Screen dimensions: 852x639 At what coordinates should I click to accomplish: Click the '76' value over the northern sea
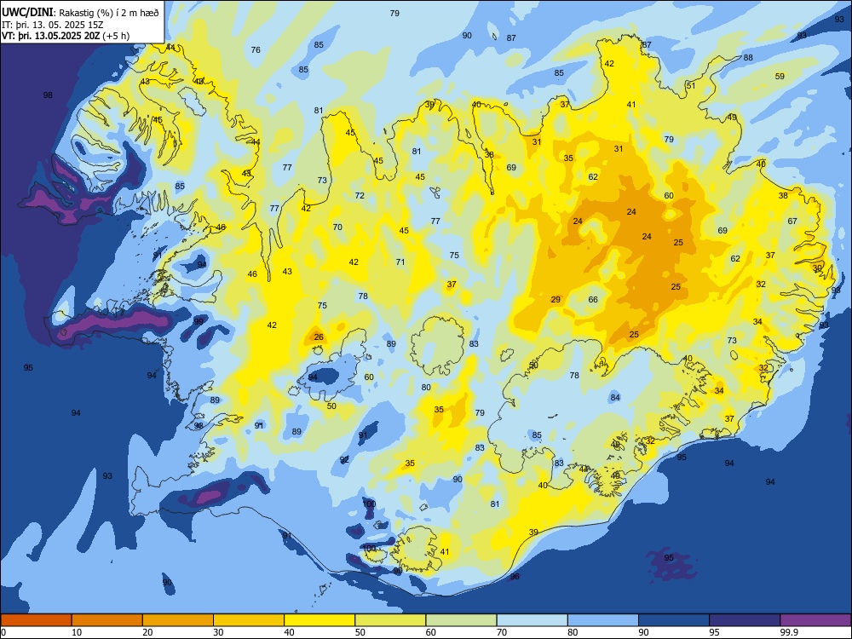coord(256,49)
